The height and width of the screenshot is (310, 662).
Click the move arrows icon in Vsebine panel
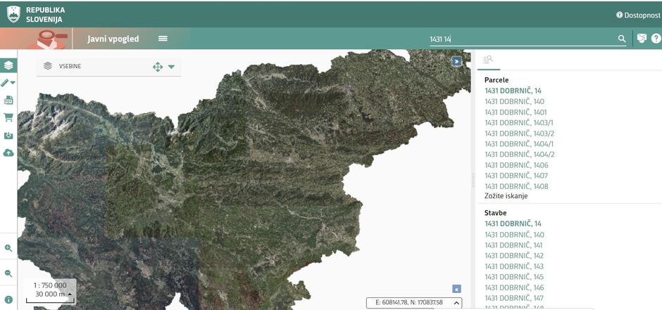(157, 67)
